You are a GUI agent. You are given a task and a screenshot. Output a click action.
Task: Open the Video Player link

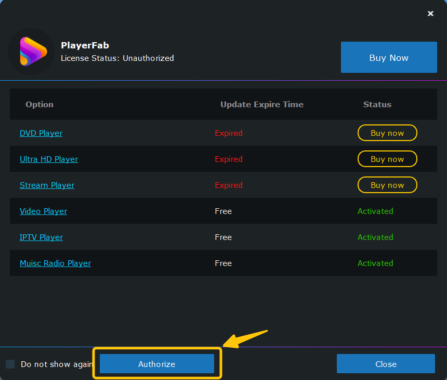point(43,211)
